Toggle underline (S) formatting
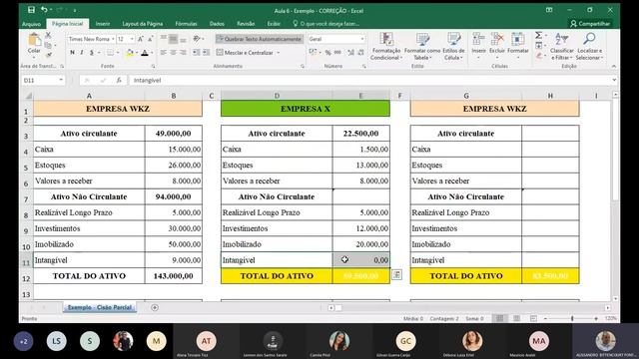This screenshot has height=359, width=639. click(92, 53)
